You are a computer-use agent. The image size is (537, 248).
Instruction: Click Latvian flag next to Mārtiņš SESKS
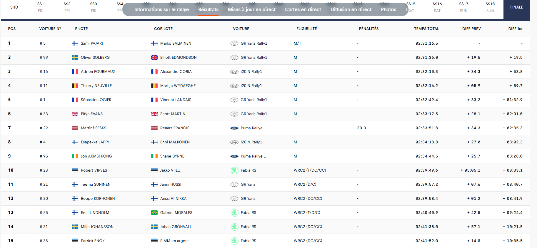click(75, 128)
